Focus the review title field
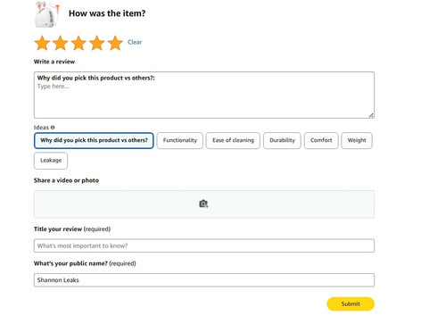 pos(204,245)
